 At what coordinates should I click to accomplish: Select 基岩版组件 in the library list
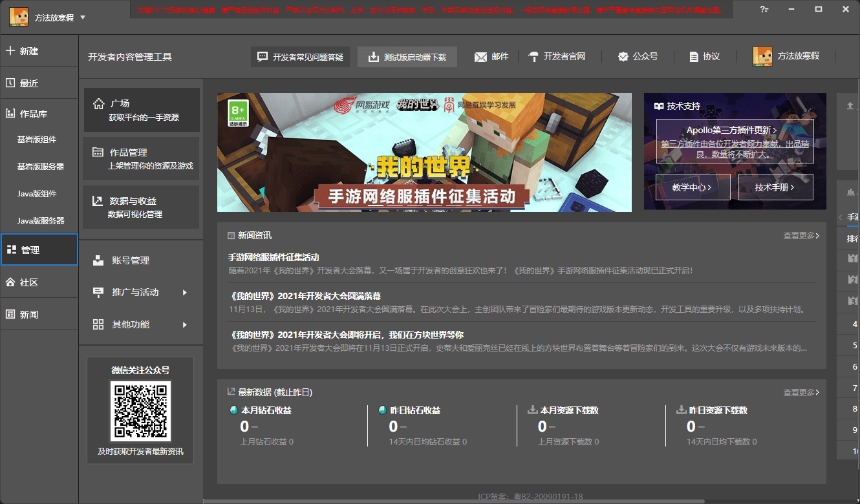(x=37, y=139)
